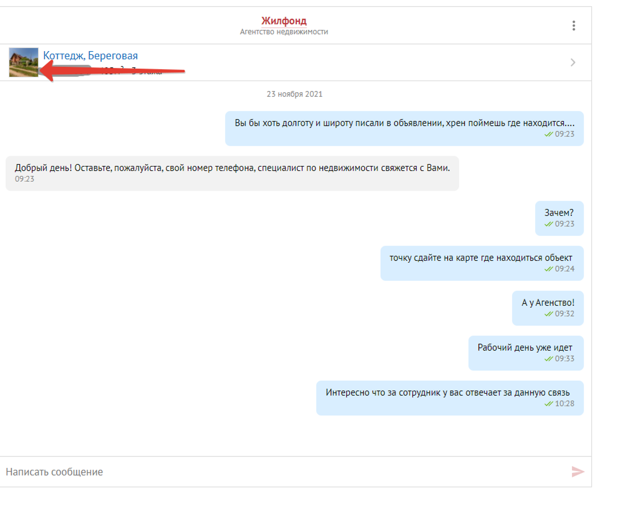Click the Агентство недвижимости subtitle
This screenshot has height=506, width=635.
(x=284, y=32)
